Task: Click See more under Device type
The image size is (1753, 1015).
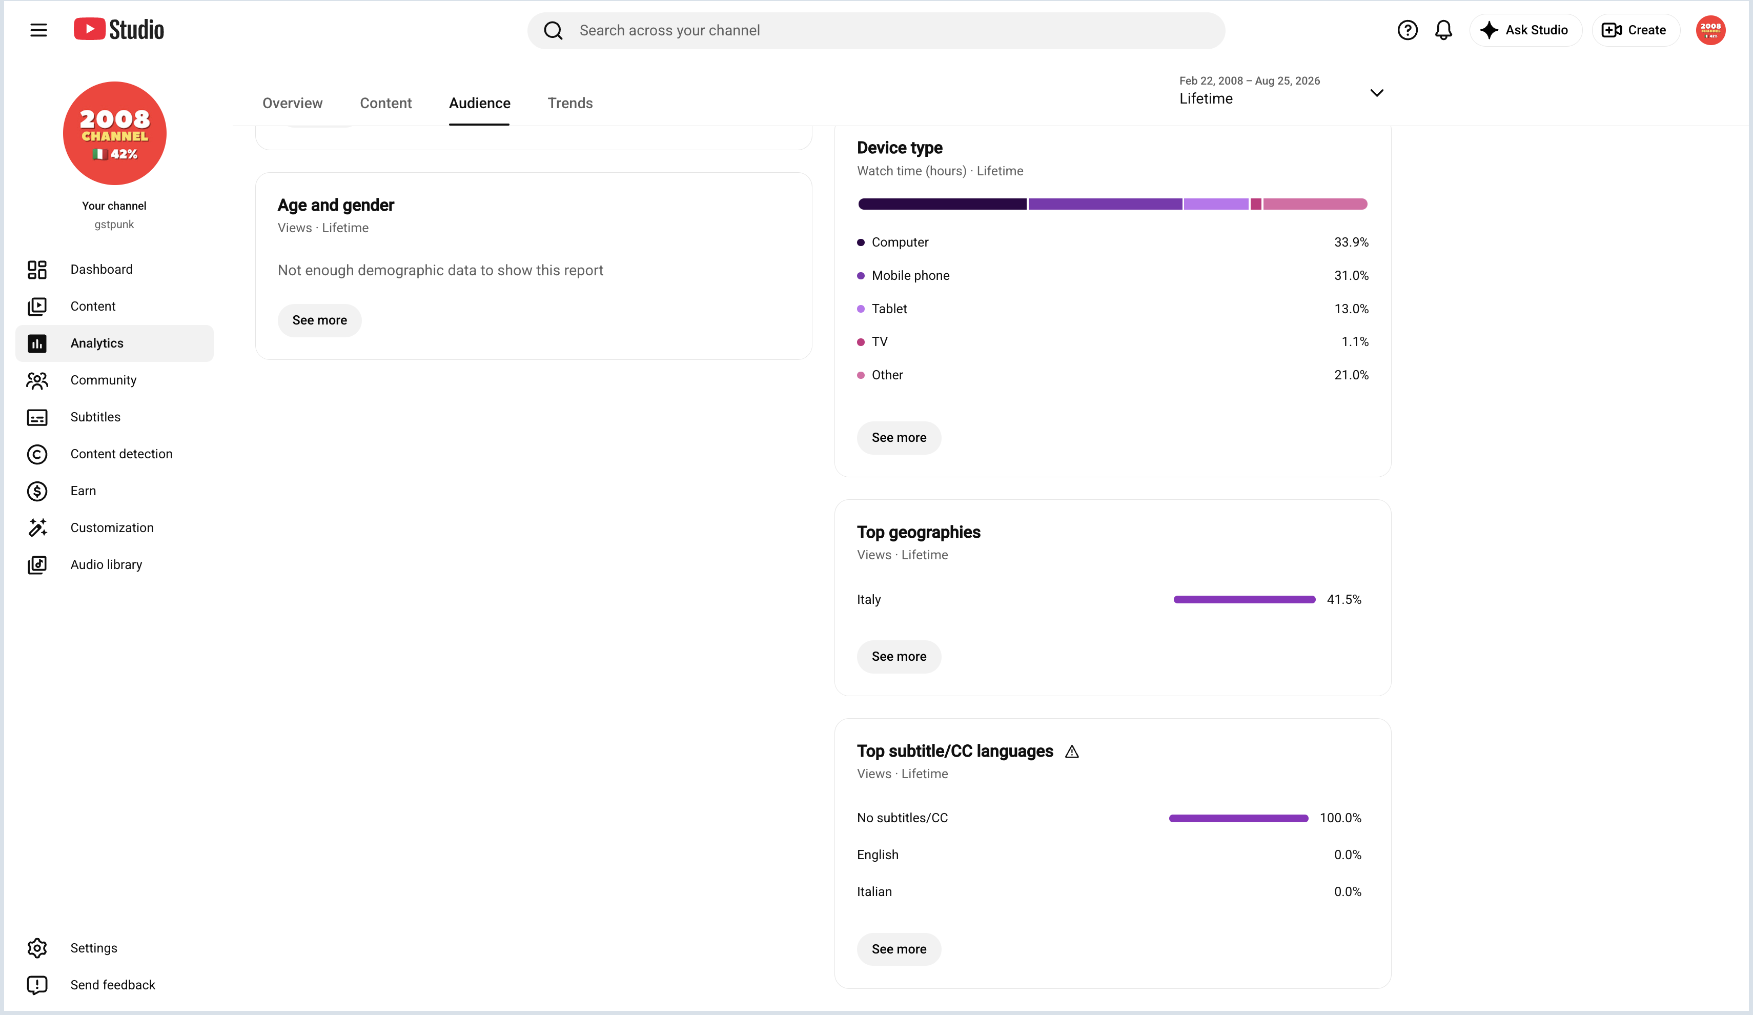Action: 899,438
